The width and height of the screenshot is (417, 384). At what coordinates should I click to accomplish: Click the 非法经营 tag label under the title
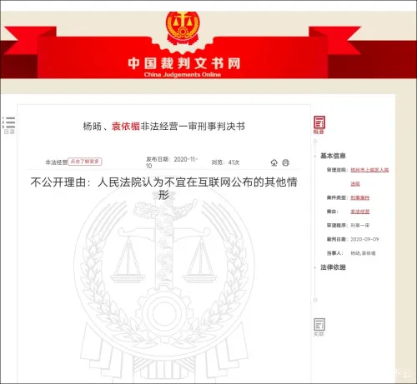(x=57, y=162)
